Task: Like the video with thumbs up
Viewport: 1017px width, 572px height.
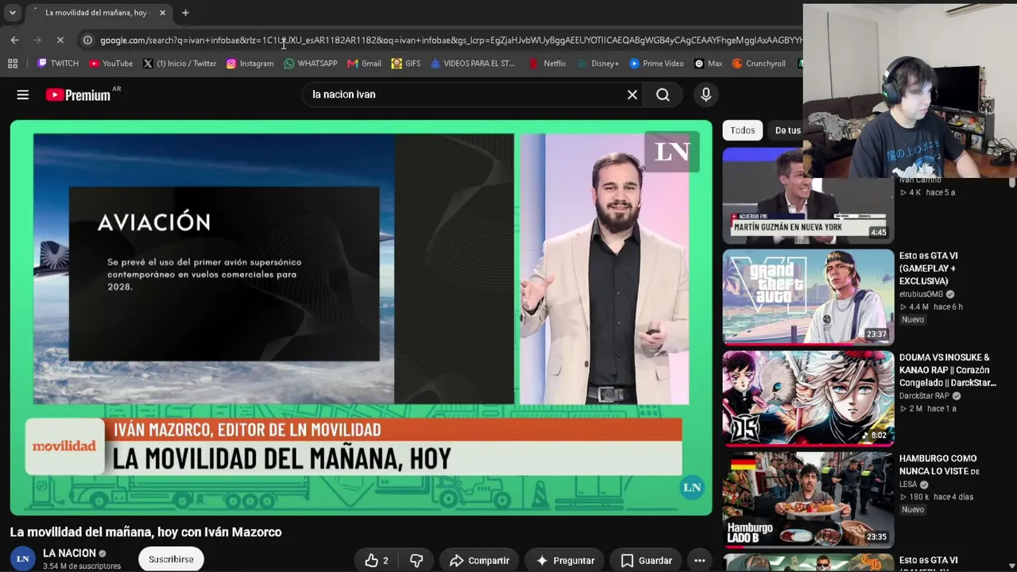Action: (x=377, y=560)
